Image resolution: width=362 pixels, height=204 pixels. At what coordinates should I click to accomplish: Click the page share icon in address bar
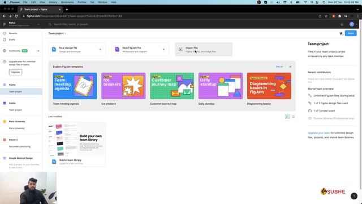(320, 16)
